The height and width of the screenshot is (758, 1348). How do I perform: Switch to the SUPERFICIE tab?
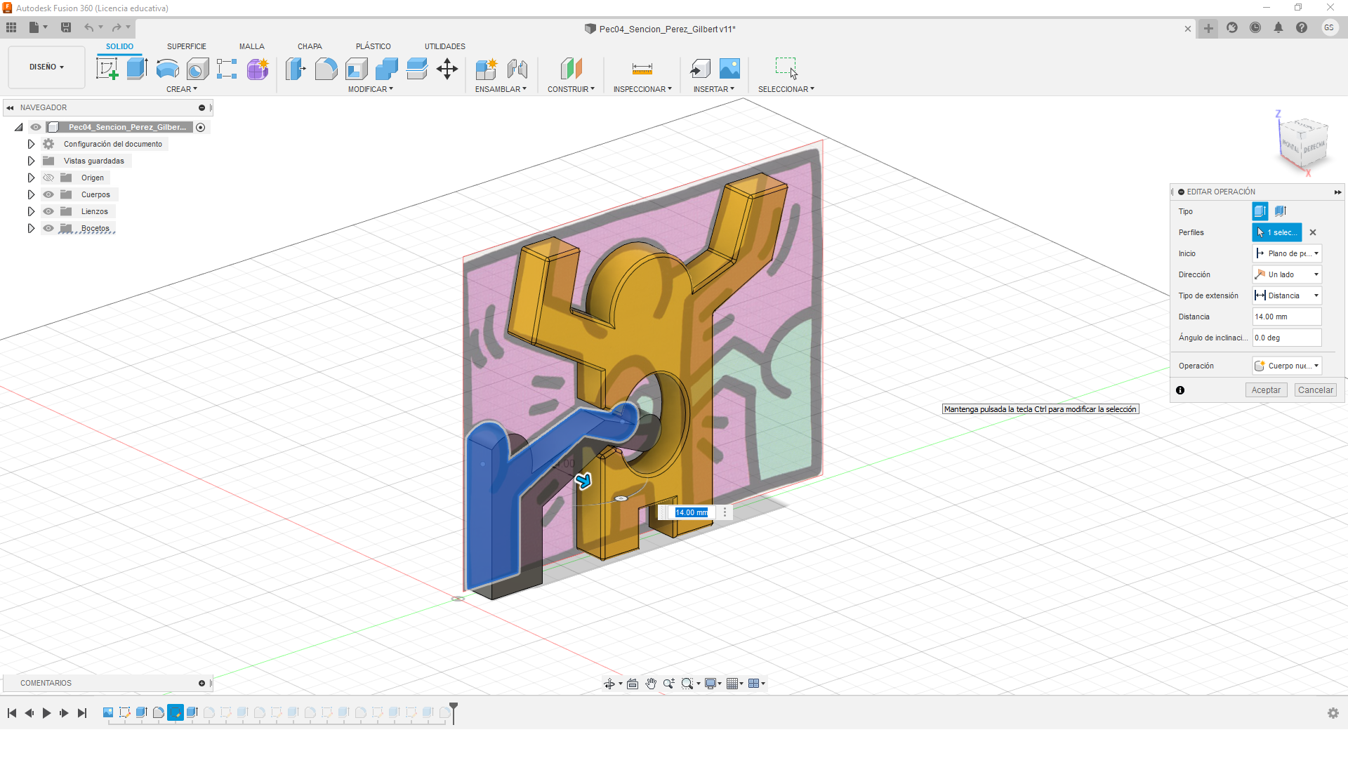click(x=186, y=46)
